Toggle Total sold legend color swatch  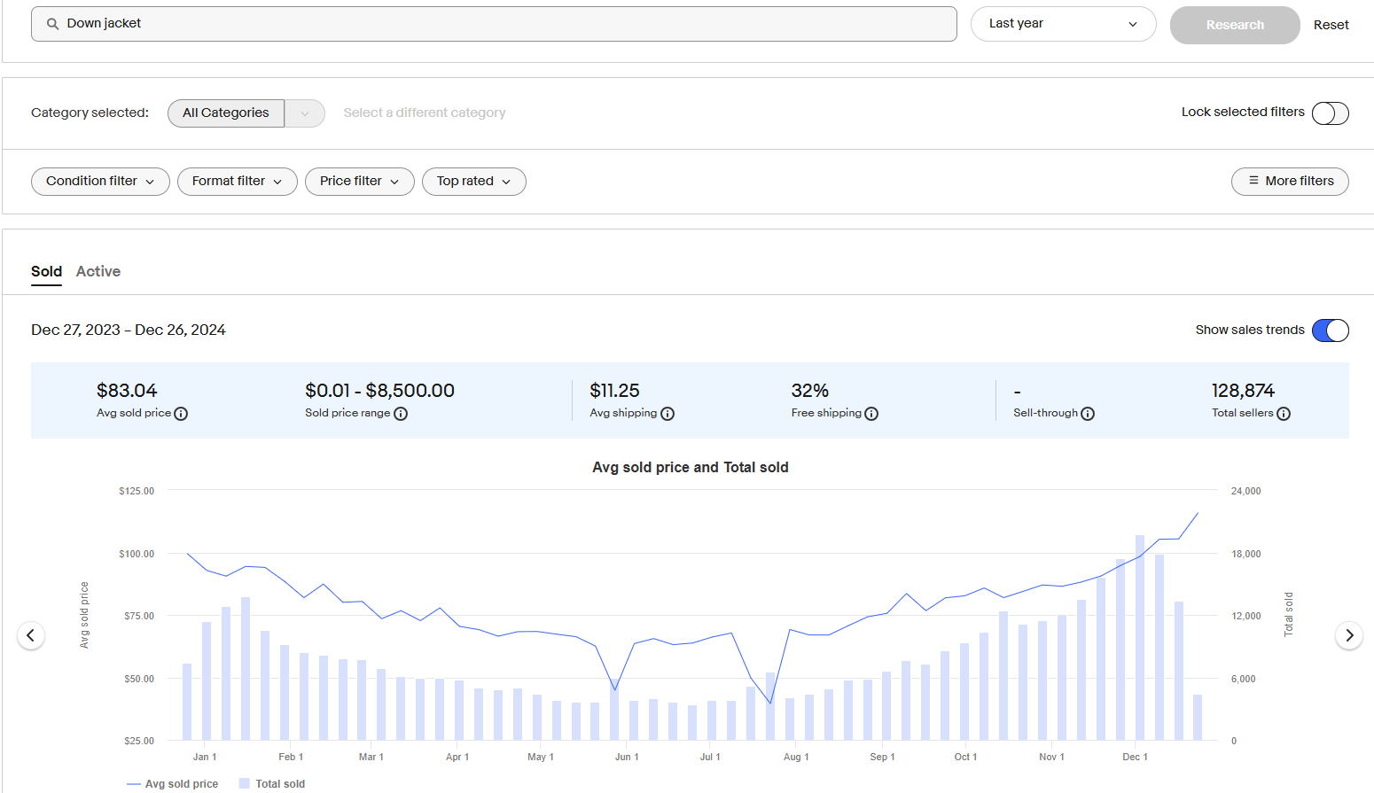tap(245, 784)
